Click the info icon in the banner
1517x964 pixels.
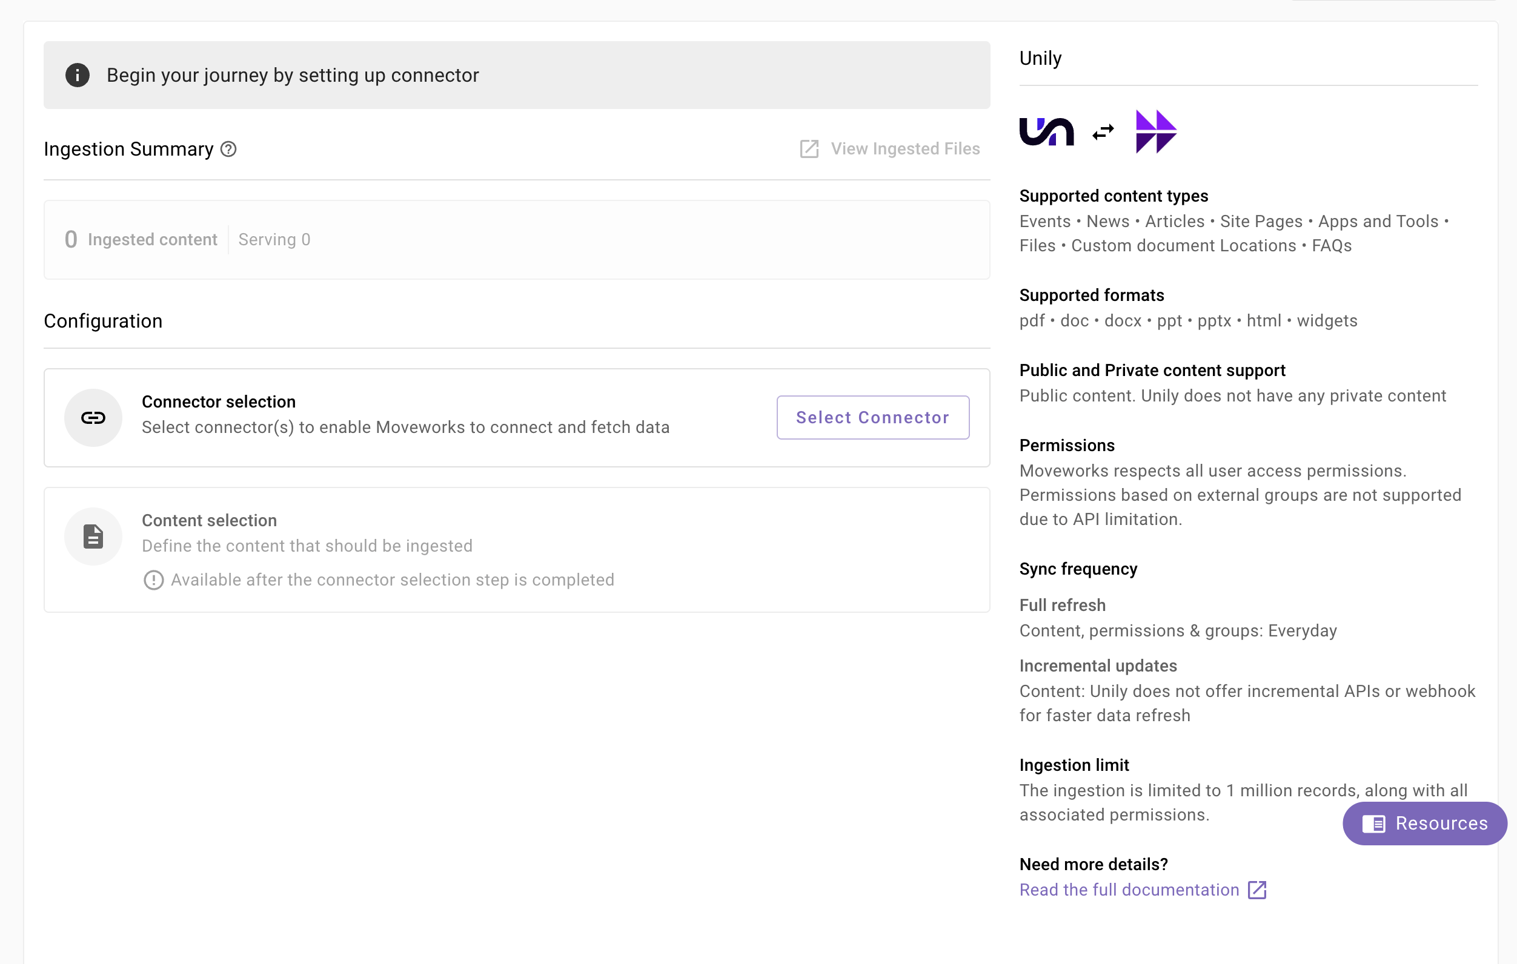(78, 75)
